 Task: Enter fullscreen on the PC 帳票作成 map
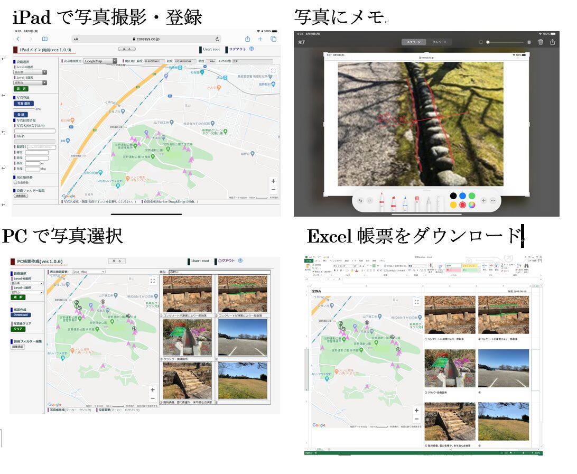[x=153, y=281]
